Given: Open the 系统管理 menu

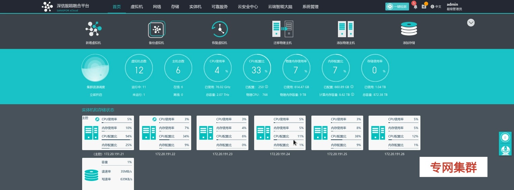Looking at the screenshot, I should 310,7.
